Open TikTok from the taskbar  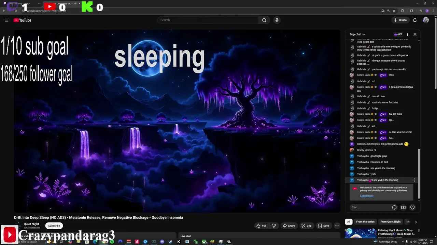click(x=137, y=242)
